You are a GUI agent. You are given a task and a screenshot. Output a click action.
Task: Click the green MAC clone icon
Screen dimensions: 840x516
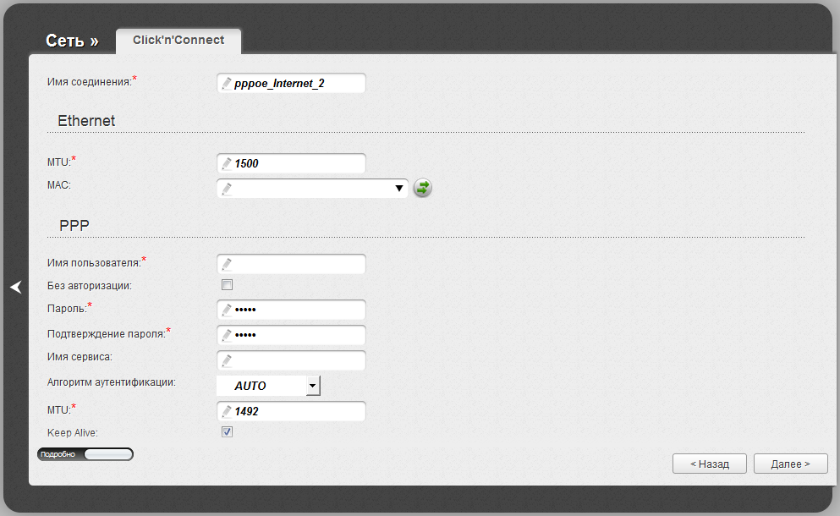pyautogui.click(x=422, y=189)
